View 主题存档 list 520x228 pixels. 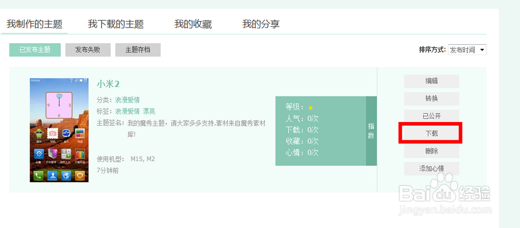[x=138, y=50]
